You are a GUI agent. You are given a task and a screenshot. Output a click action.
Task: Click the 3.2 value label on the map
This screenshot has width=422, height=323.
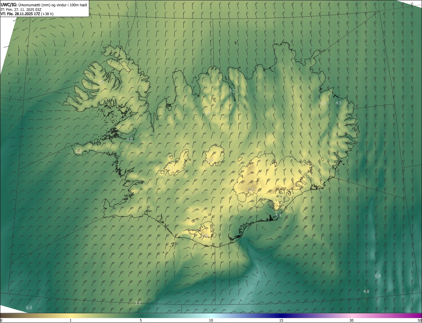tap(138, 303)
